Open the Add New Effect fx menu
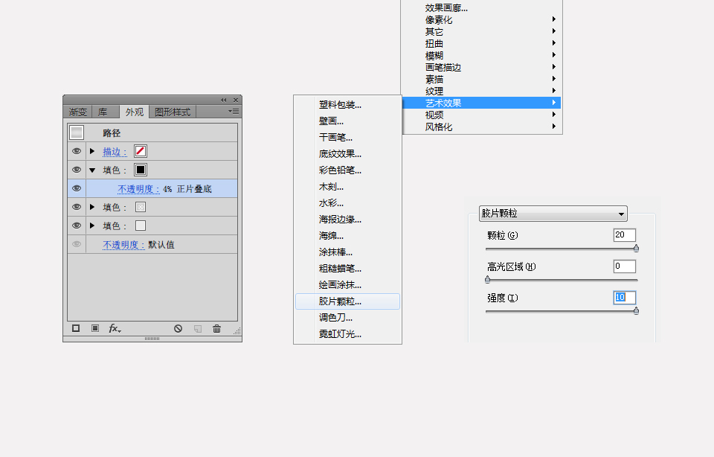The image size is (714, 457). pyautogui.click(x=114, y=328)
